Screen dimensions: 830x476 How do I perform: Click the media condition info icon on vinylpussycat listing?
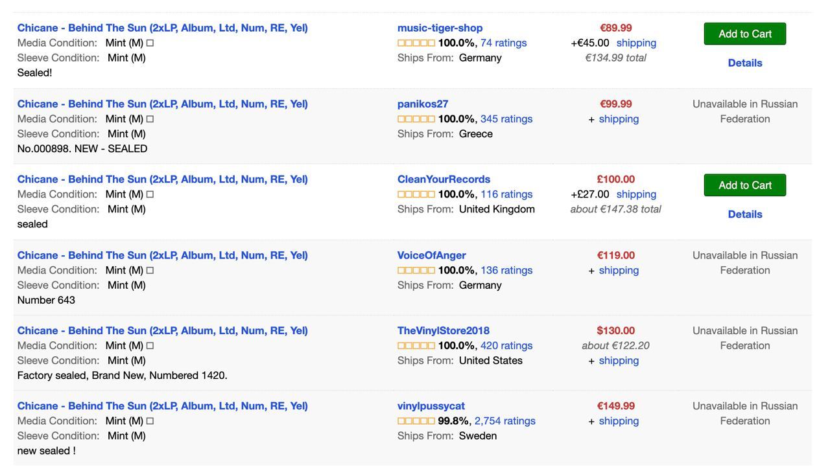click(150, 421)
